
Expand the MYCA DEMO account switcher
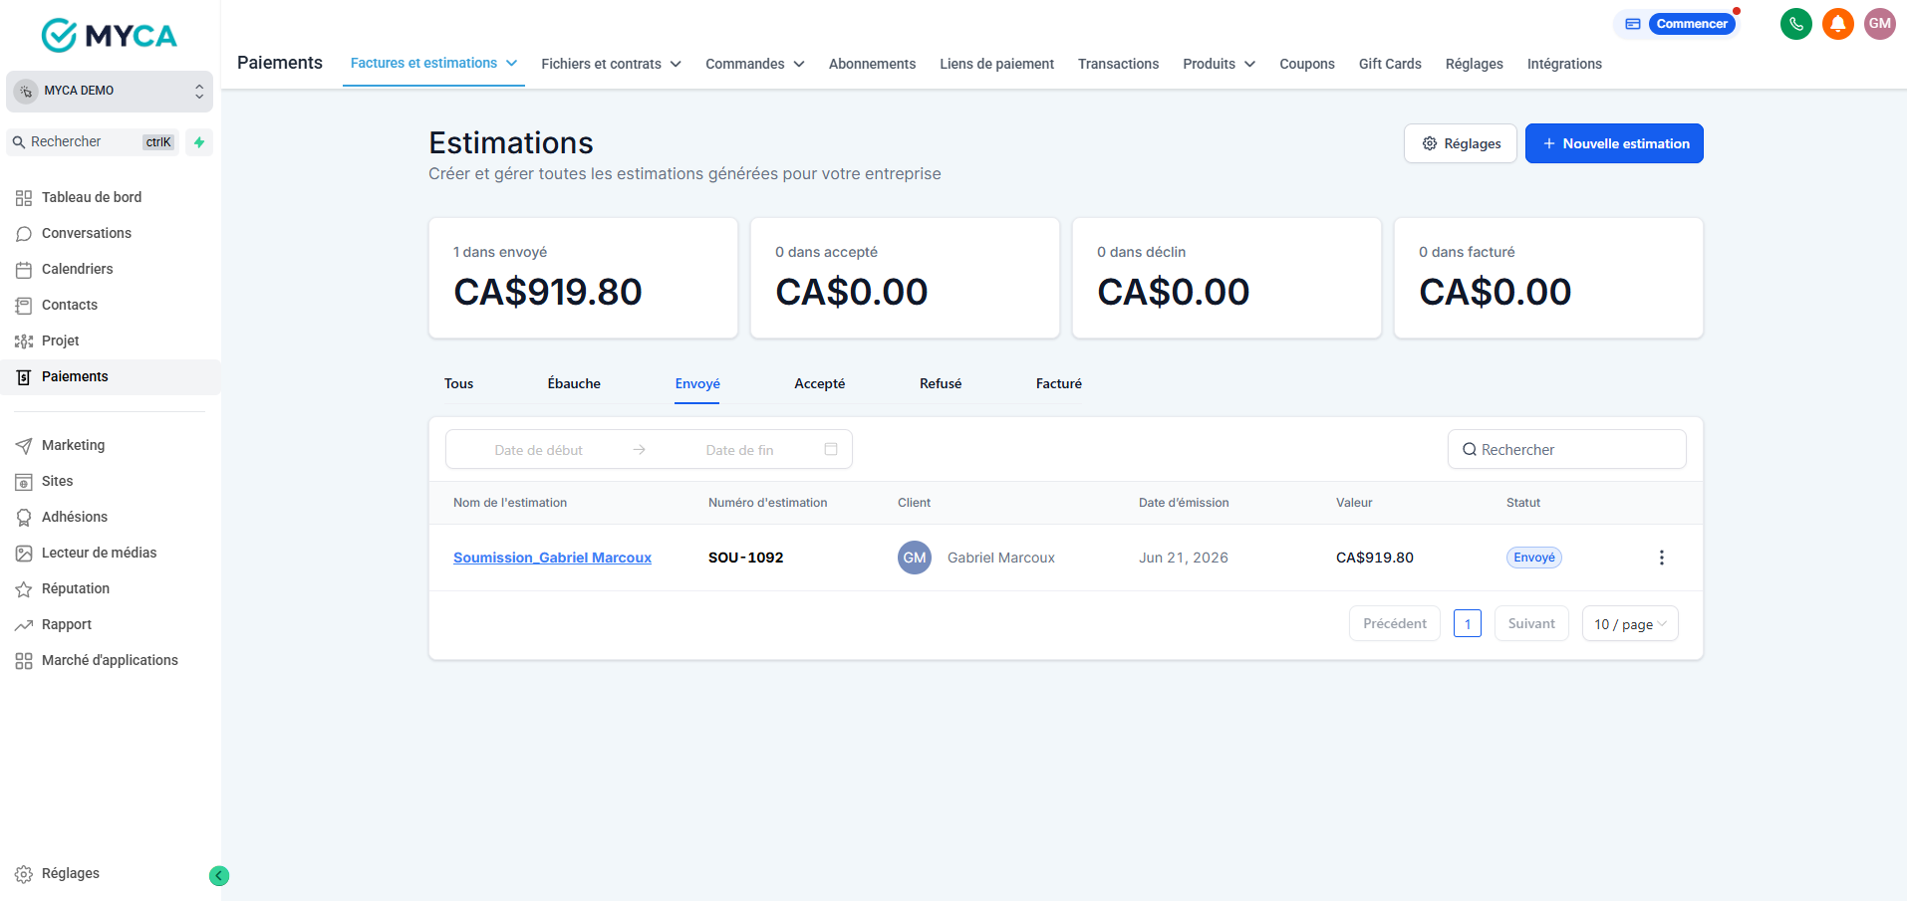coord(110,91)
